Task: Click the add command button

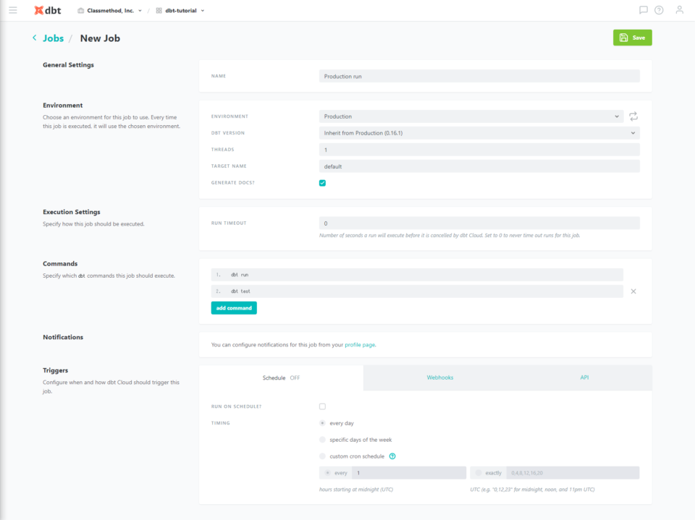Action: 234,308
